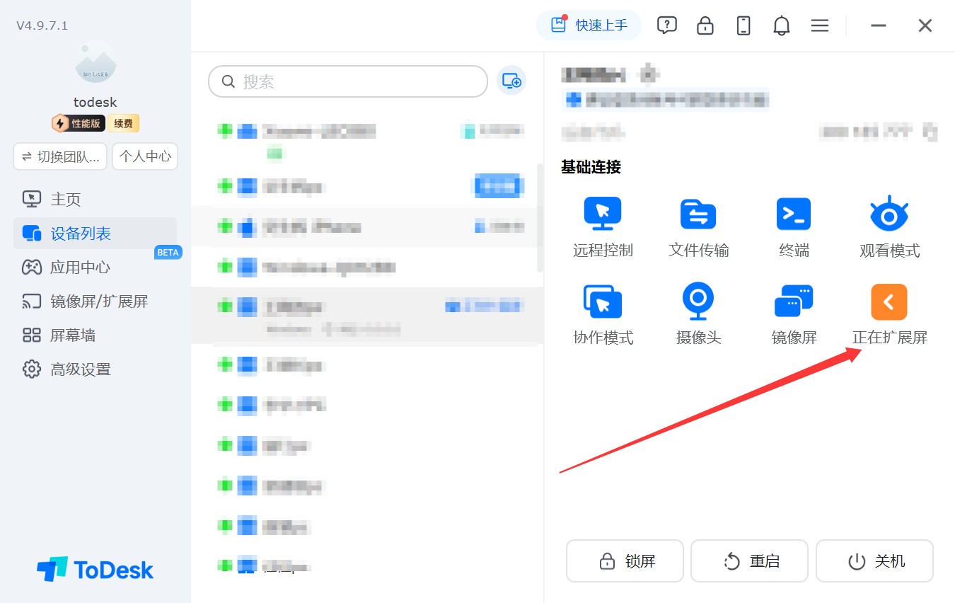The height and width of the screenshot is (603, 955).
Task: Open 屏幕墙 screen wall in sidebar
Action: (95, 335)
